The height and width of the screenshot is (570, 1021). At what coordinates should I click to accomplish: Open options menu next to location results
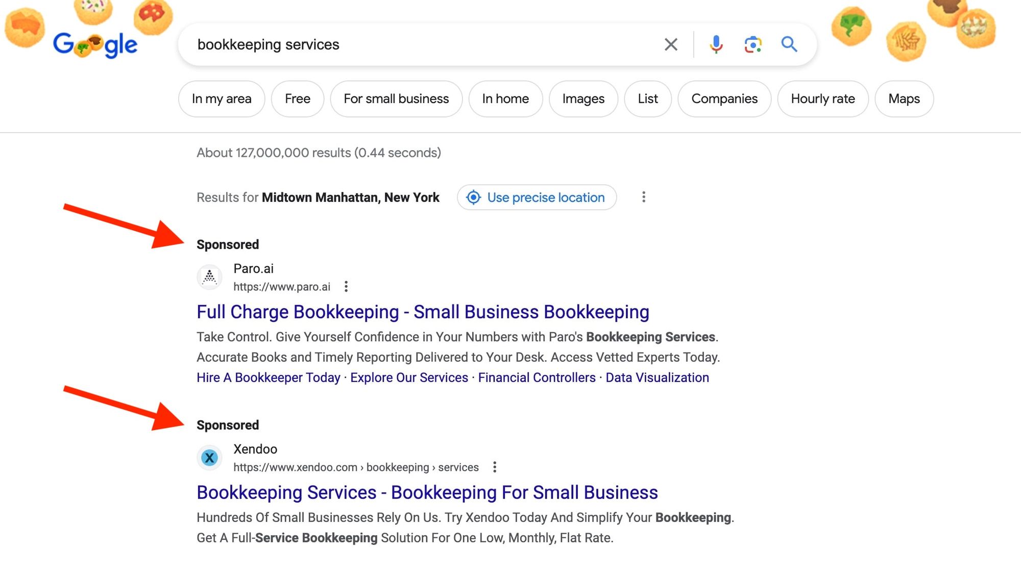point(644,197)
